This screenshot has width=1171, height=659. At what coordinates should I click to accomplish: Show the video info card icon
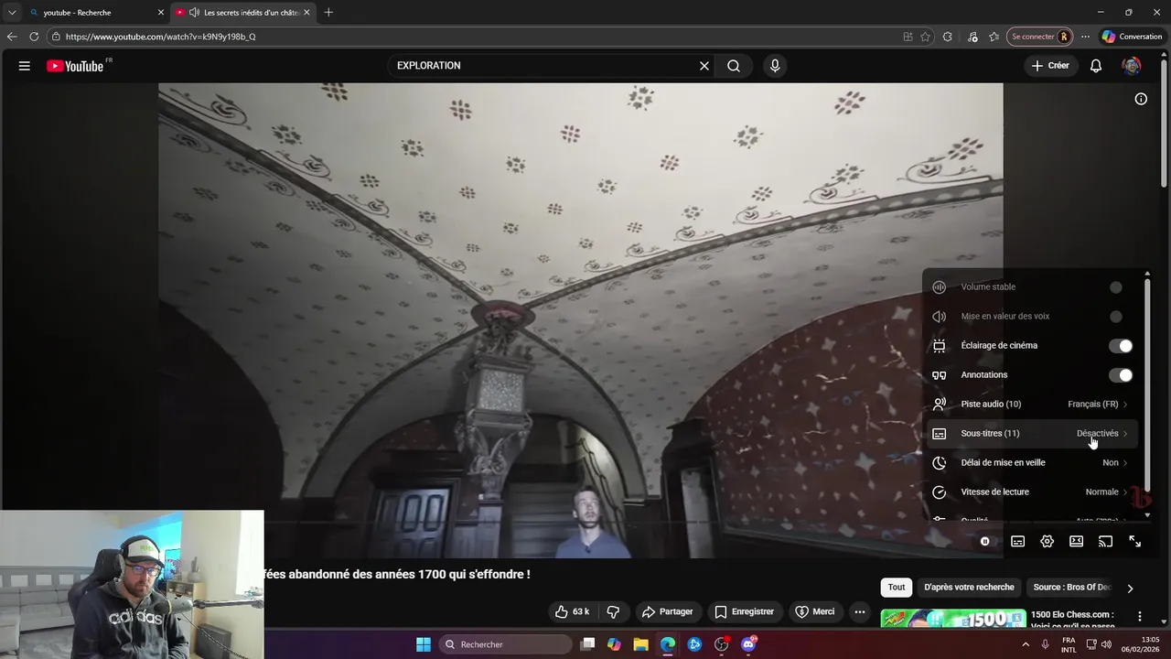pyautogui.click(x=1141, y=99)
